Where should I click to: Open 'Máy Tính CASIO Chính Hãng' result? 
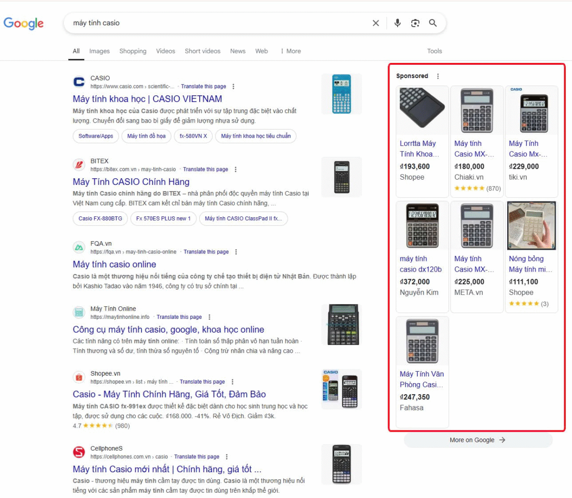tap(131, 182)
